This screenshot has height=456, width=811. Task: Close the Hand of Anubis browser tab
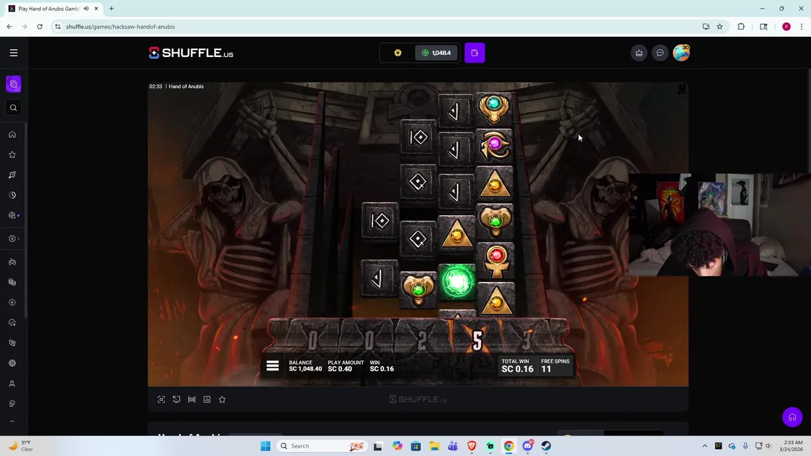click(96, 9)
